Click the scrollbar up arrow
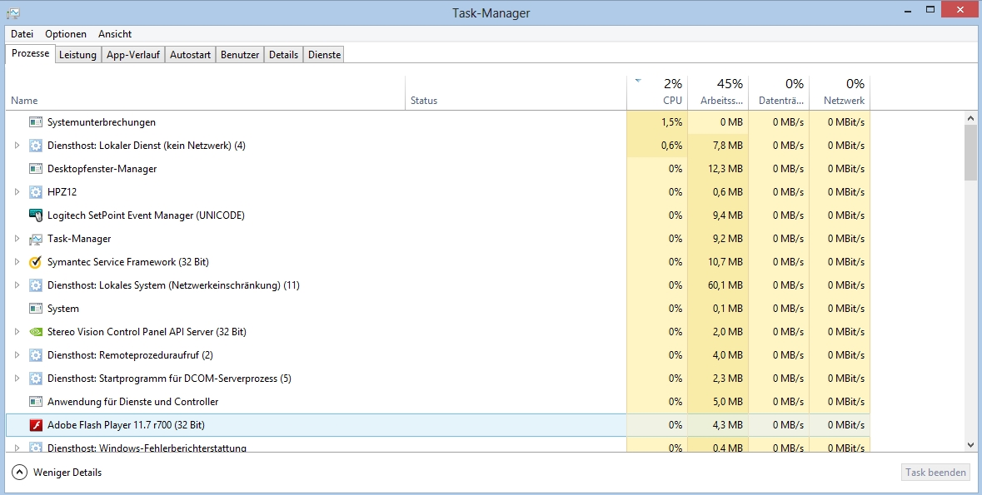Viewport: 982px width, 495px height. point(970,117)
